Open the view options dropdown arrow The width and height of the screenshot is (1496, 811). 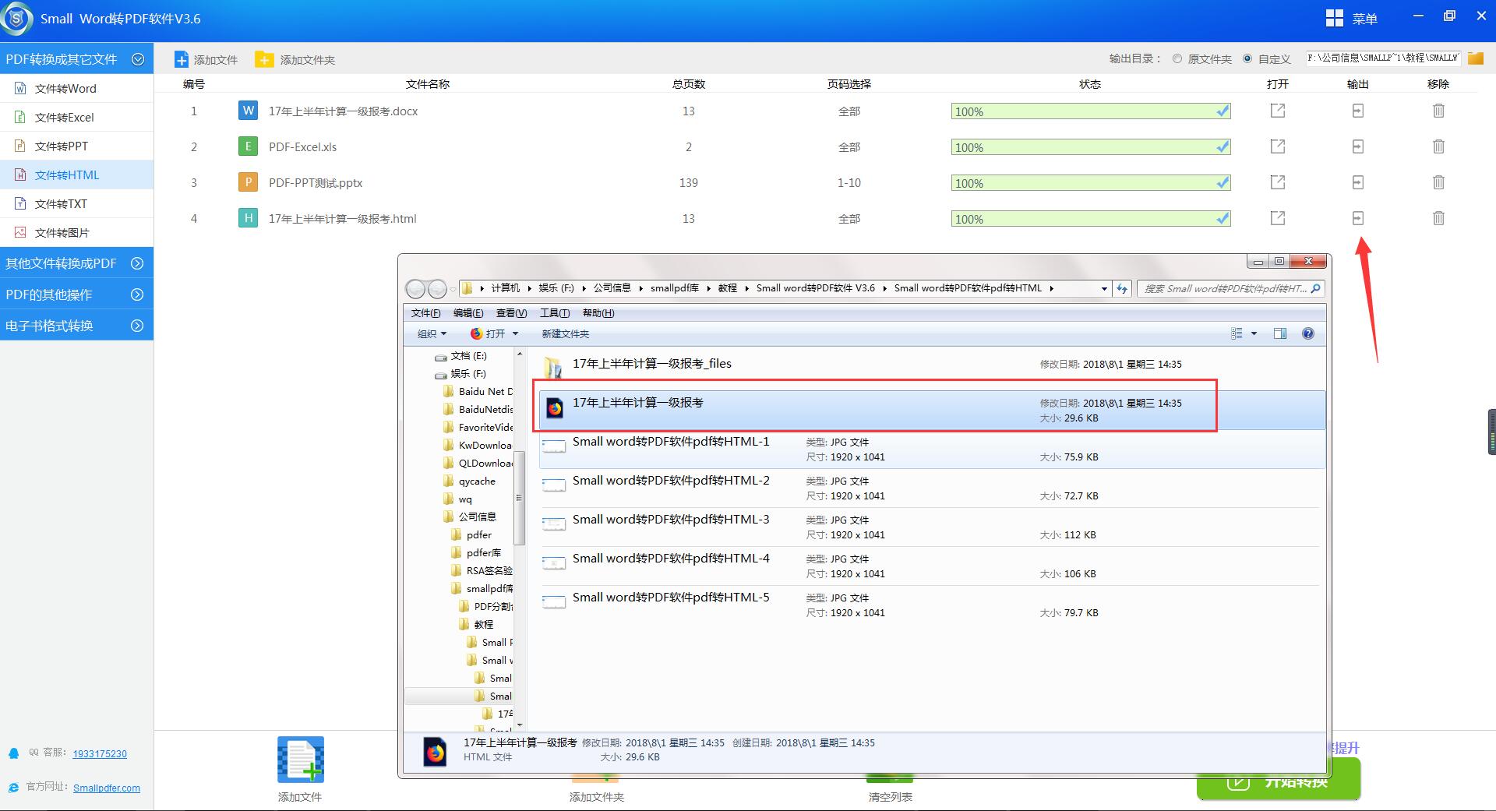(x=1254, y=333)
